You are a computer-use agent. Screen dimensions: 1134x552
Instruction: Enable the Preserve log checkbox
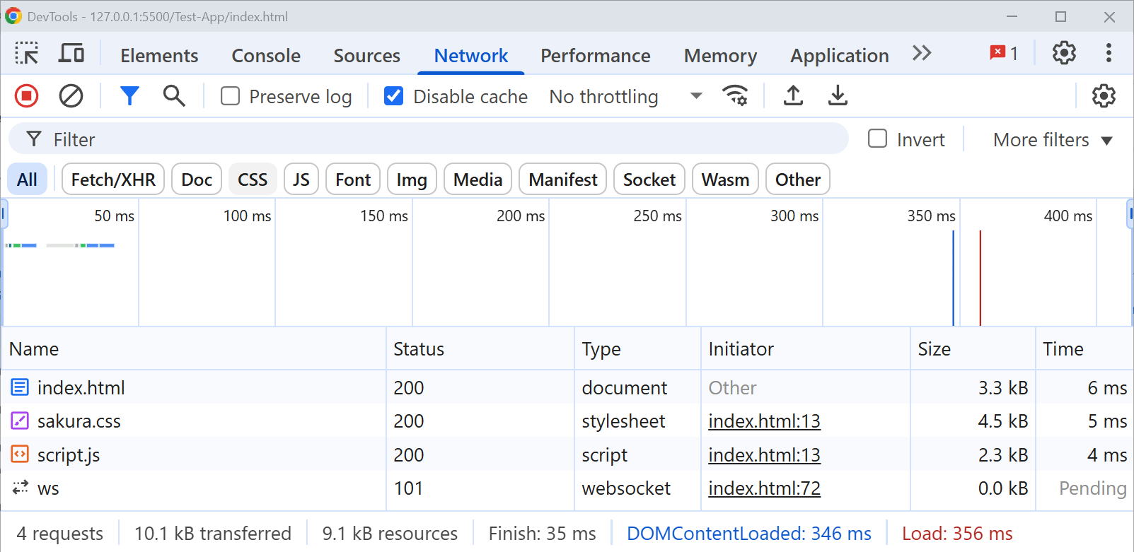tap(230, 95)
